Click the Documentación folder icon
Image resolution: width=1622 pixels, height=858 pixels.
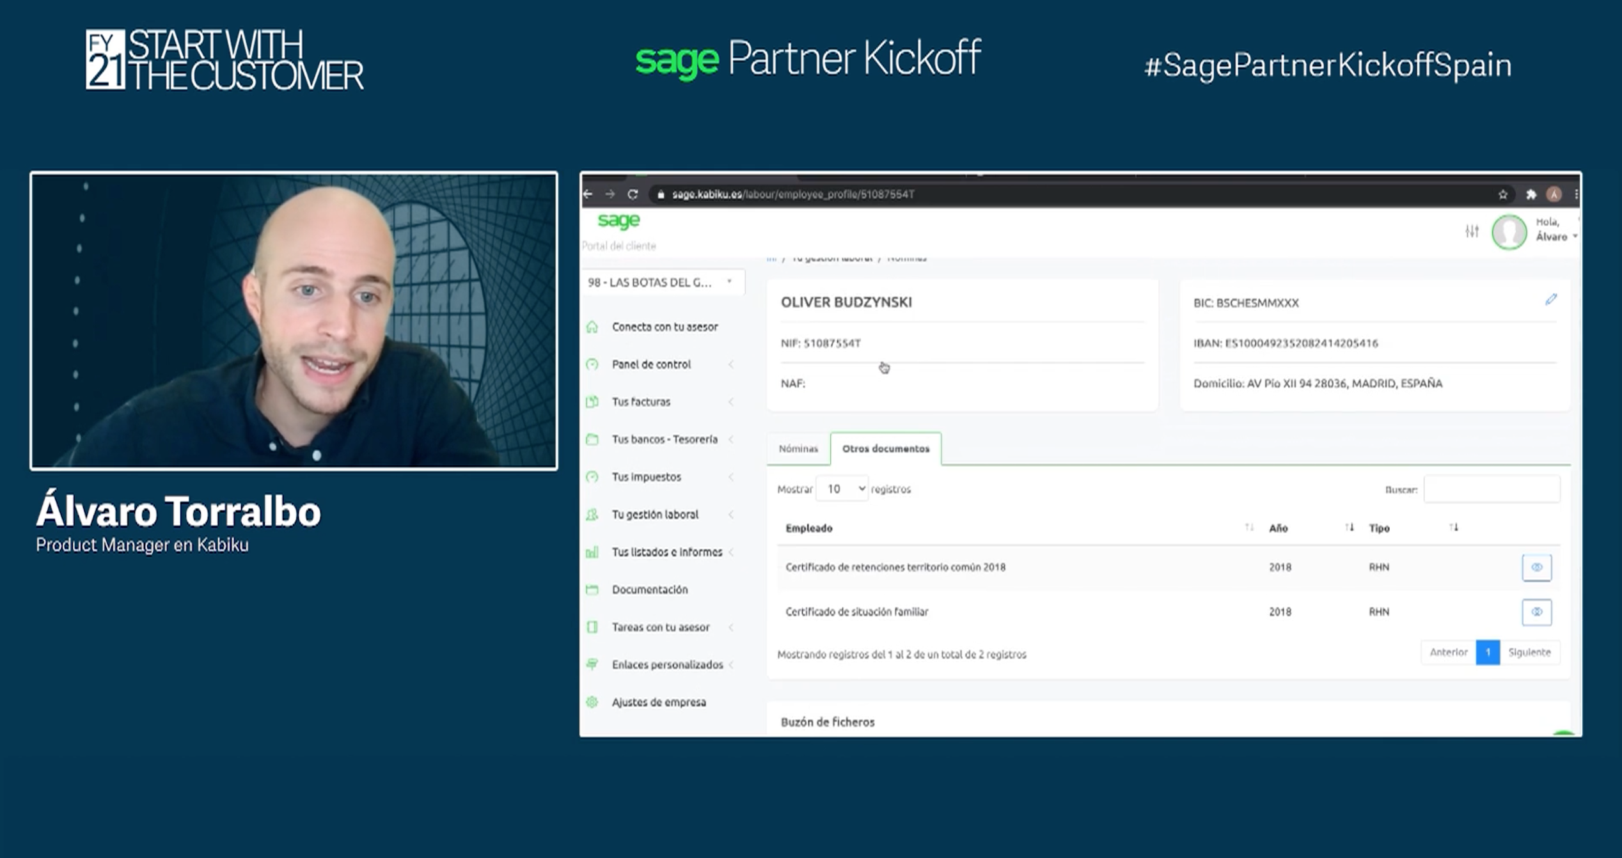pos(592,589)
